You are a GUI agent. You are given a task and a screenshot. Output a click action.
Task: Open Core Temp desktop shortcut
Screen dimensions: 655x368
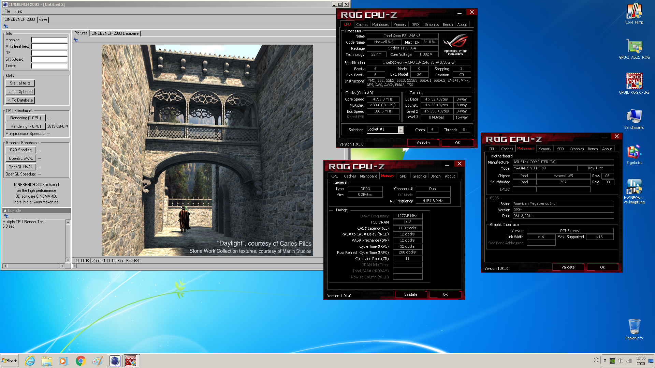point(634,14)
